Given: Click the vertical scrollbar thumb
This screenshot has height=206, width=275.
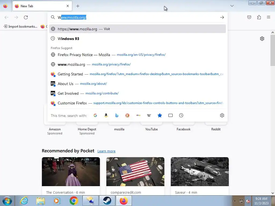Looking at the screenshot, I should tap(273, 50).
